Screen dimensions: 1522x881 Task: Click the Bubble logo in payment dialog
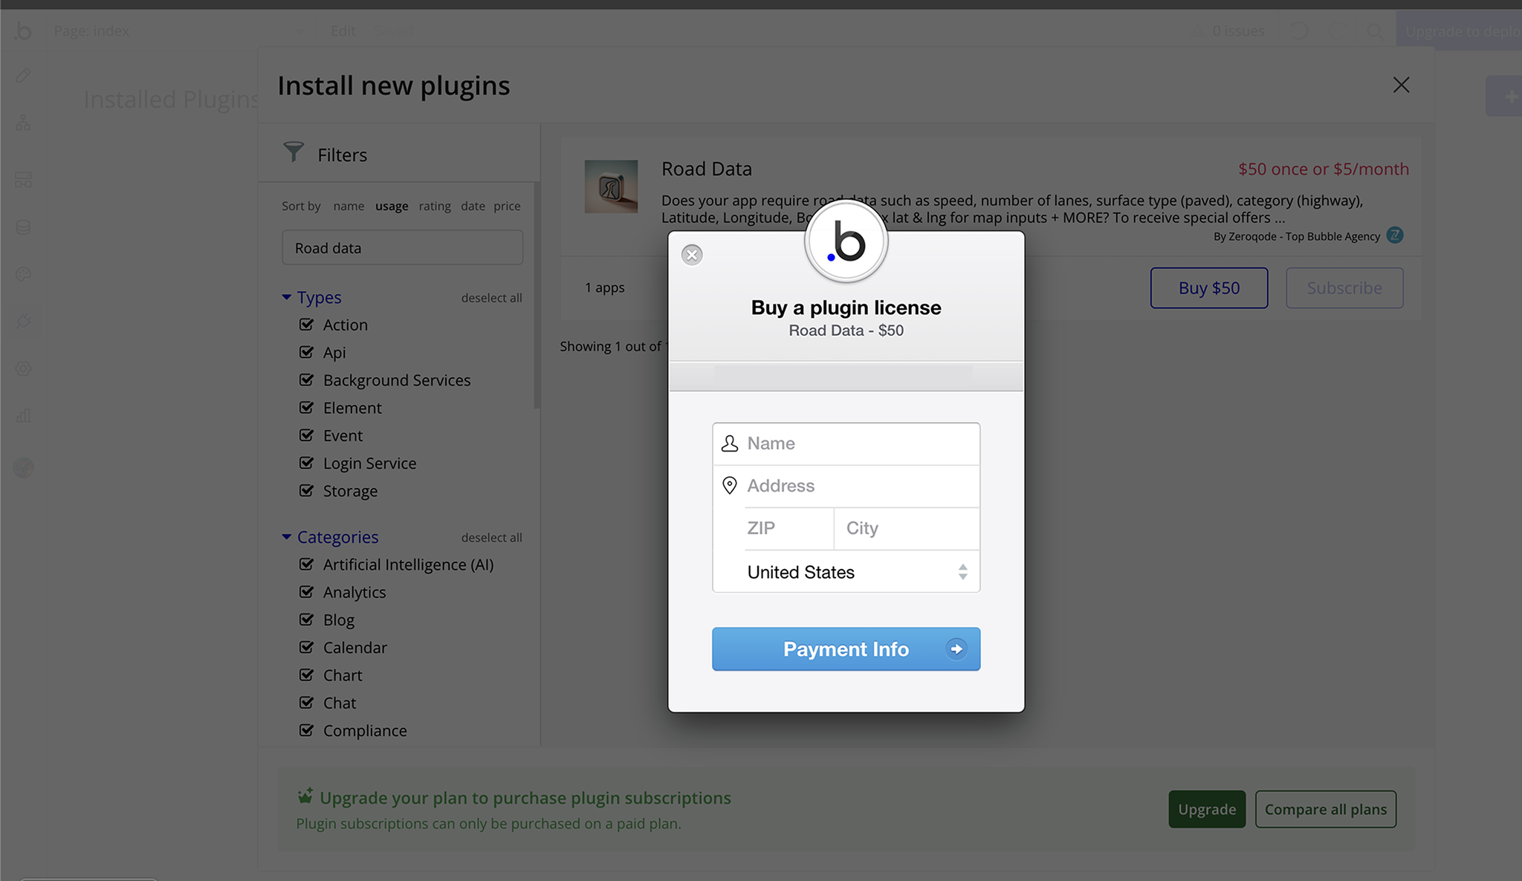[846, 241]
